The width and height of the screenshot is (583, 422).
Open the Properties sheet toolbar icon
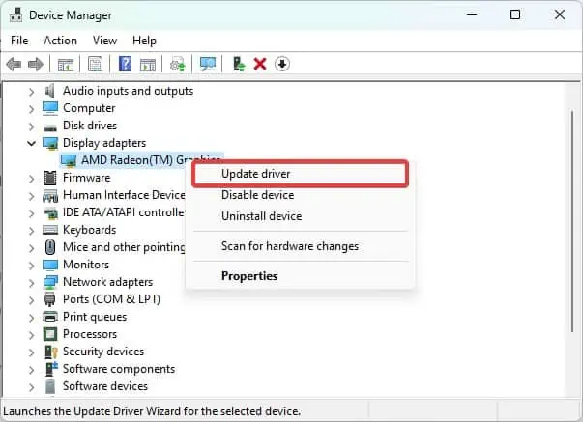(x=95, y=65)
